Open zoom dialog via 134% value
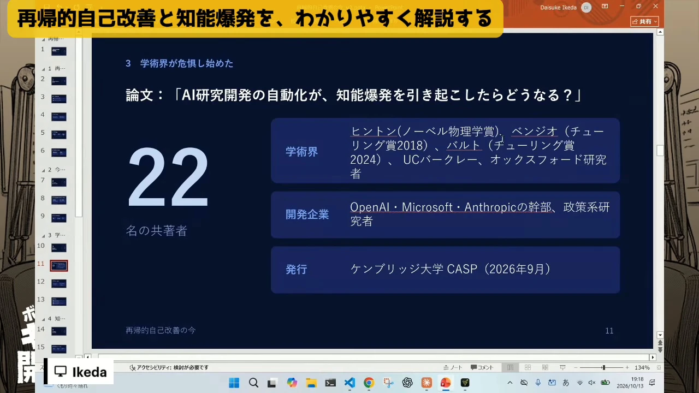 [x=642, y=367]
